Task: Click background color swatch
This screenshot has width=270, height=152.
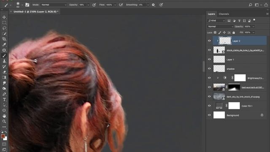Action: pos(5,138)
